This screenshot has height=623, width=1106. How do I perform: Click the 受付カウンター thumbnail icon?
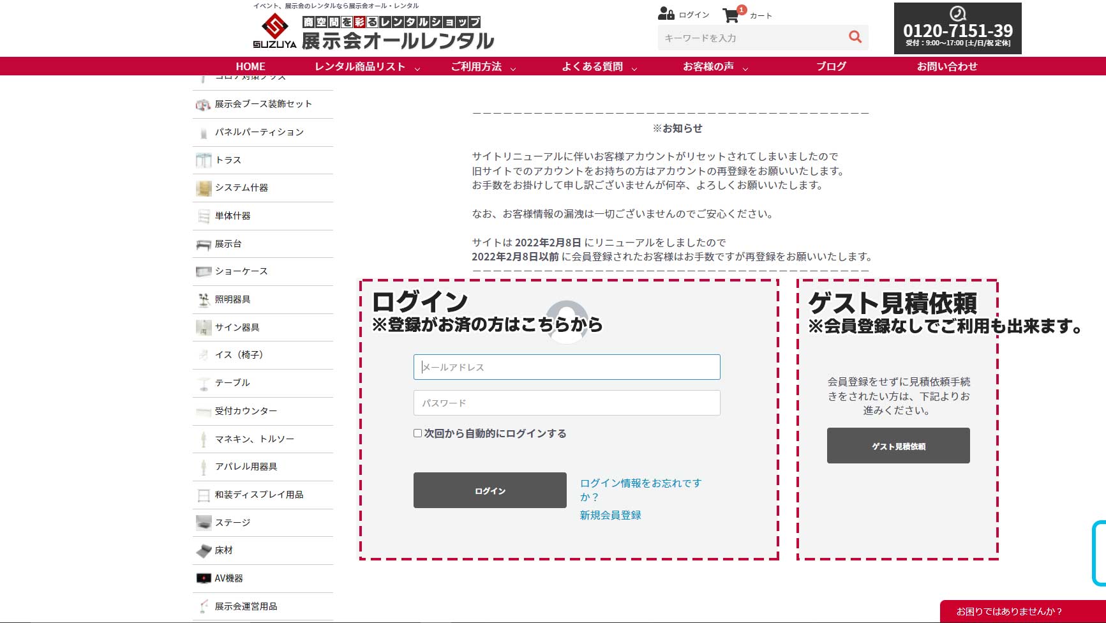coord(203,412)
